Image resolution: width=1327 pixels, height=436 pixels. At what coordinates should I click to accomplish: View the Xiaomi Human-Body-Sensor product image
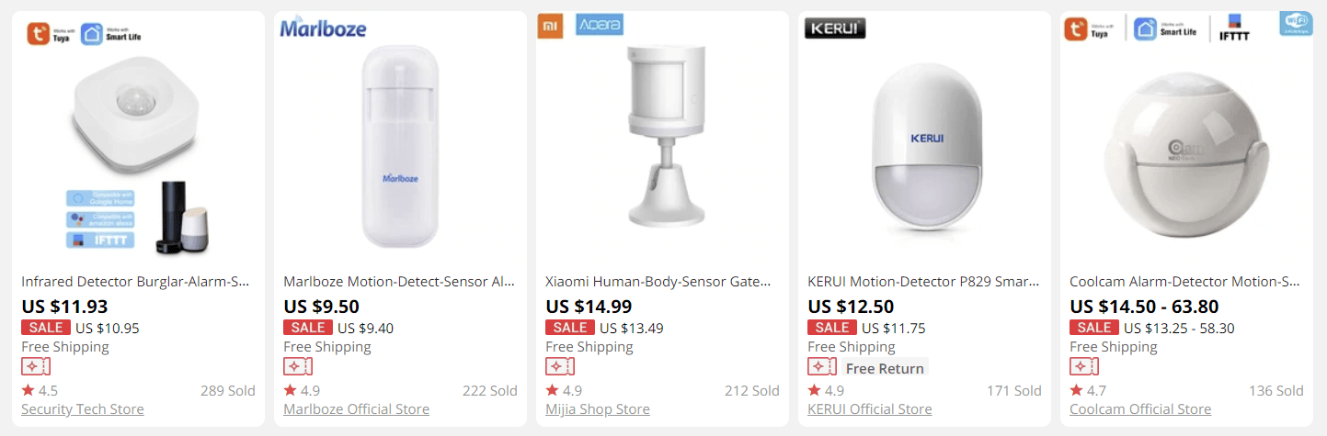(x=662, y=138)
